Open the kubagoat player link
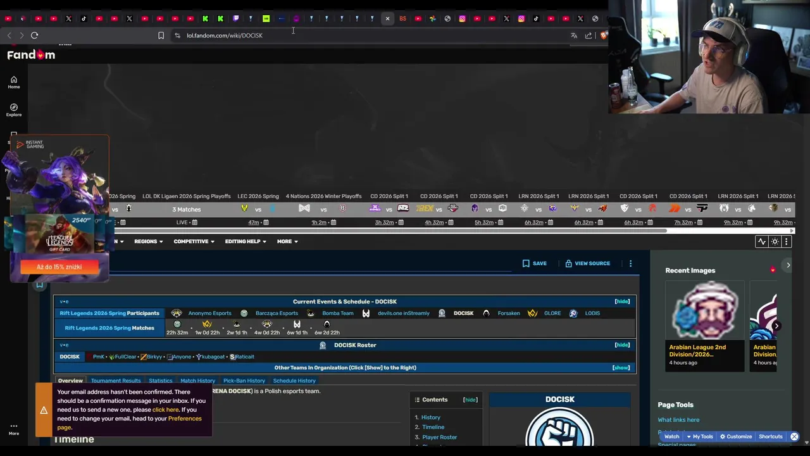Image resolution: width=810 pixels, height=456 pixels. click(213, 357)
